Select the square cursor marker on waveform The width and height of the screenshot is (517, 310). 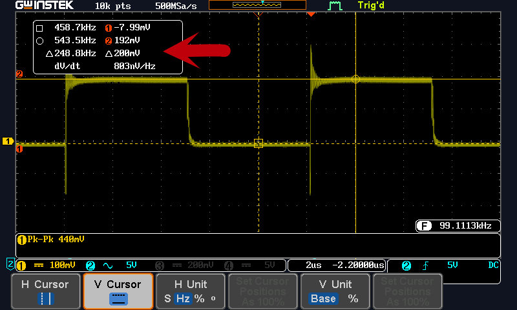point(258,143)
